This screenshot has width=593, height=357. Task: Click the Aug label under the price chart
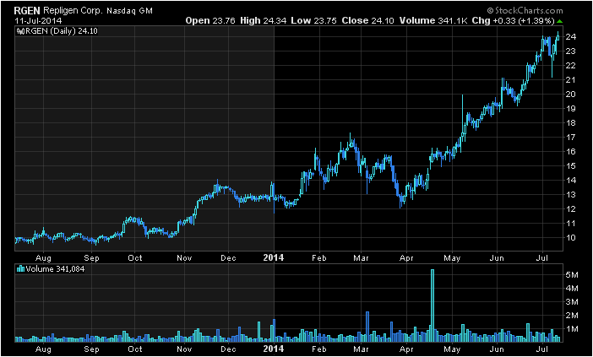click(x=44, y=258)
